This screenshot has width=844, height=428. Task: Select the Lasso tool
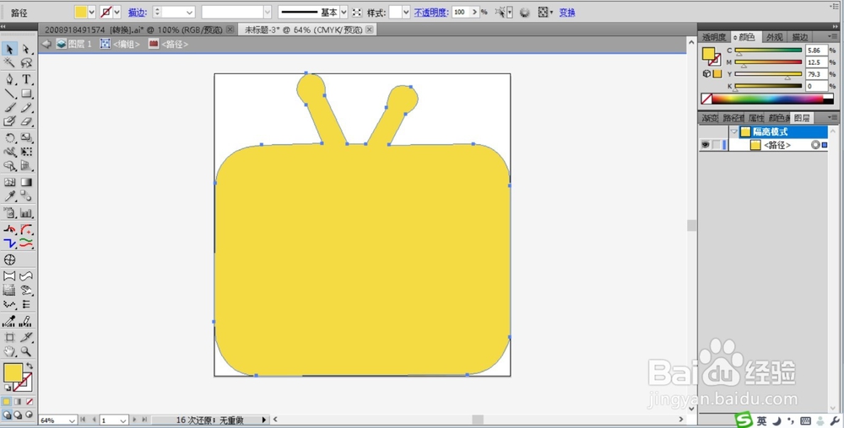26,63
